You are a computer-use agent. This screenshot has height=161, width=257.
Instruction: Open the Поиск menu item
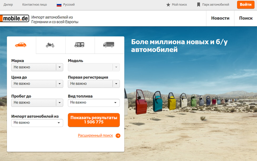[x=246, y=18]
